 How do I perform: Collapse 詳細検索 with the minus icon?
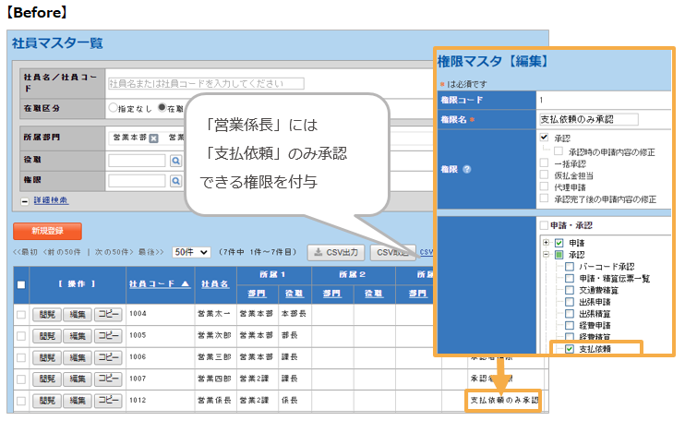coord(24,200)
